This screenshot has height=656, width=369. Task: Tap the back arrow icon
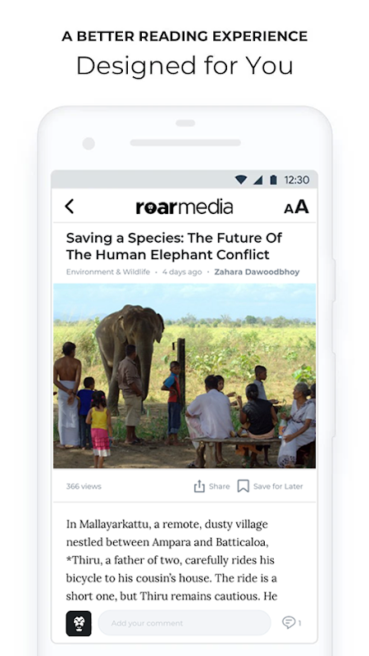(70, 207)
